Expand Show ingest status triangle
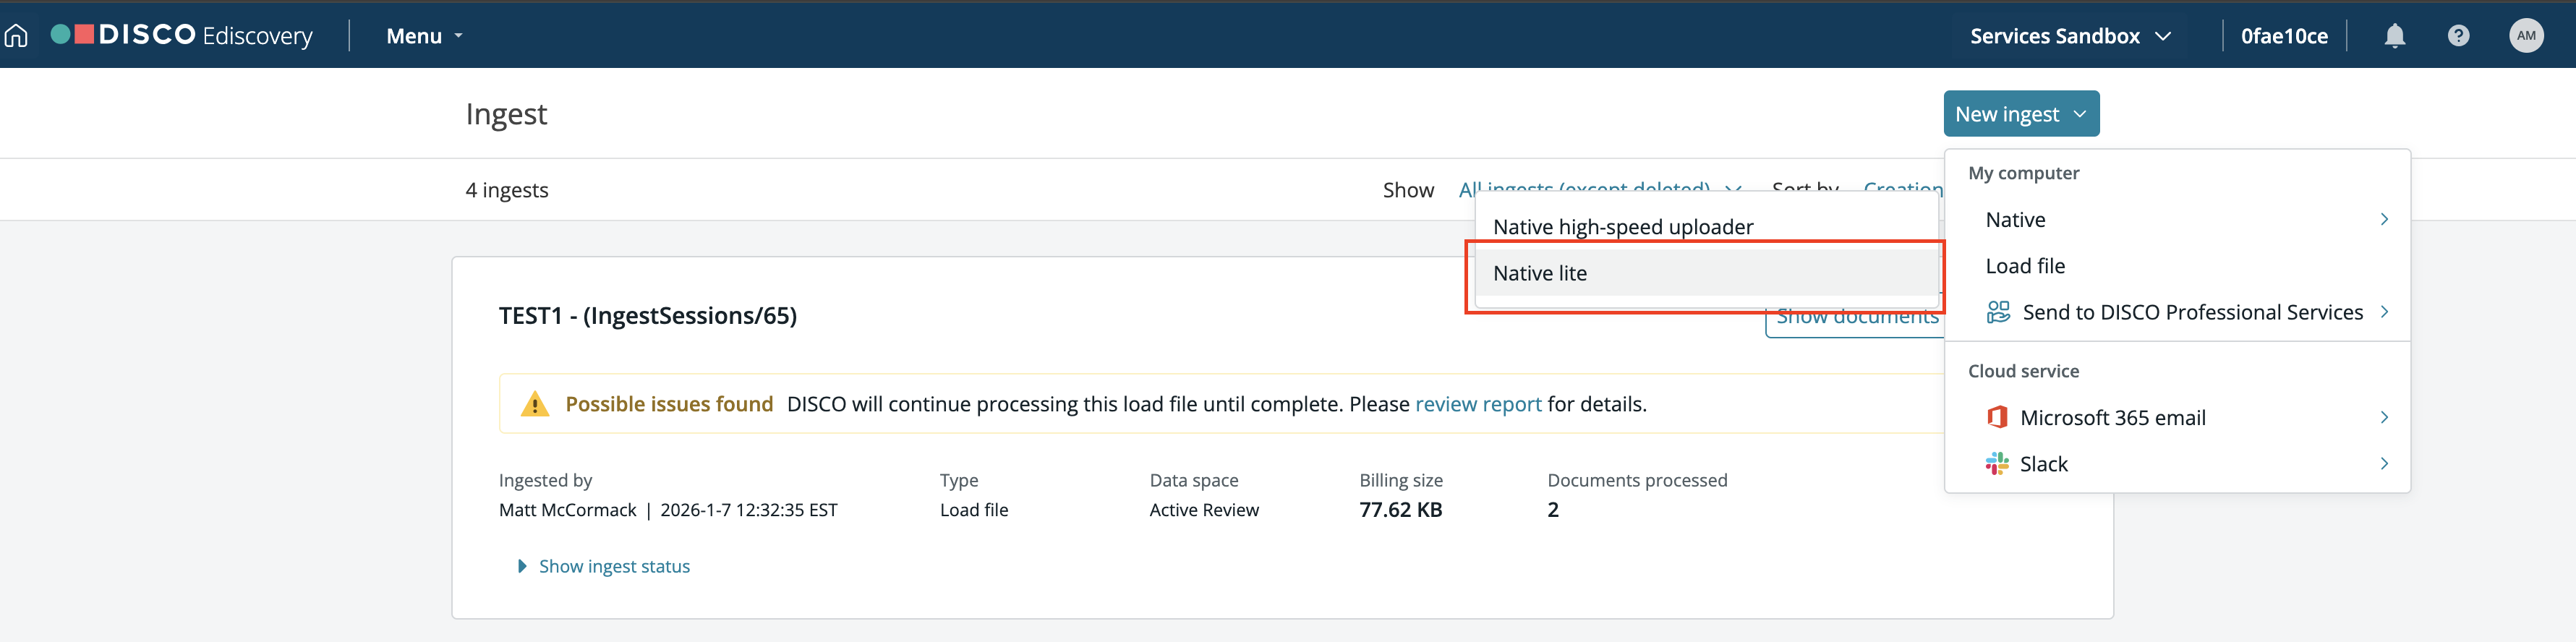The height and width of the screenshot is (642, 2576). [x=522, y=566]
